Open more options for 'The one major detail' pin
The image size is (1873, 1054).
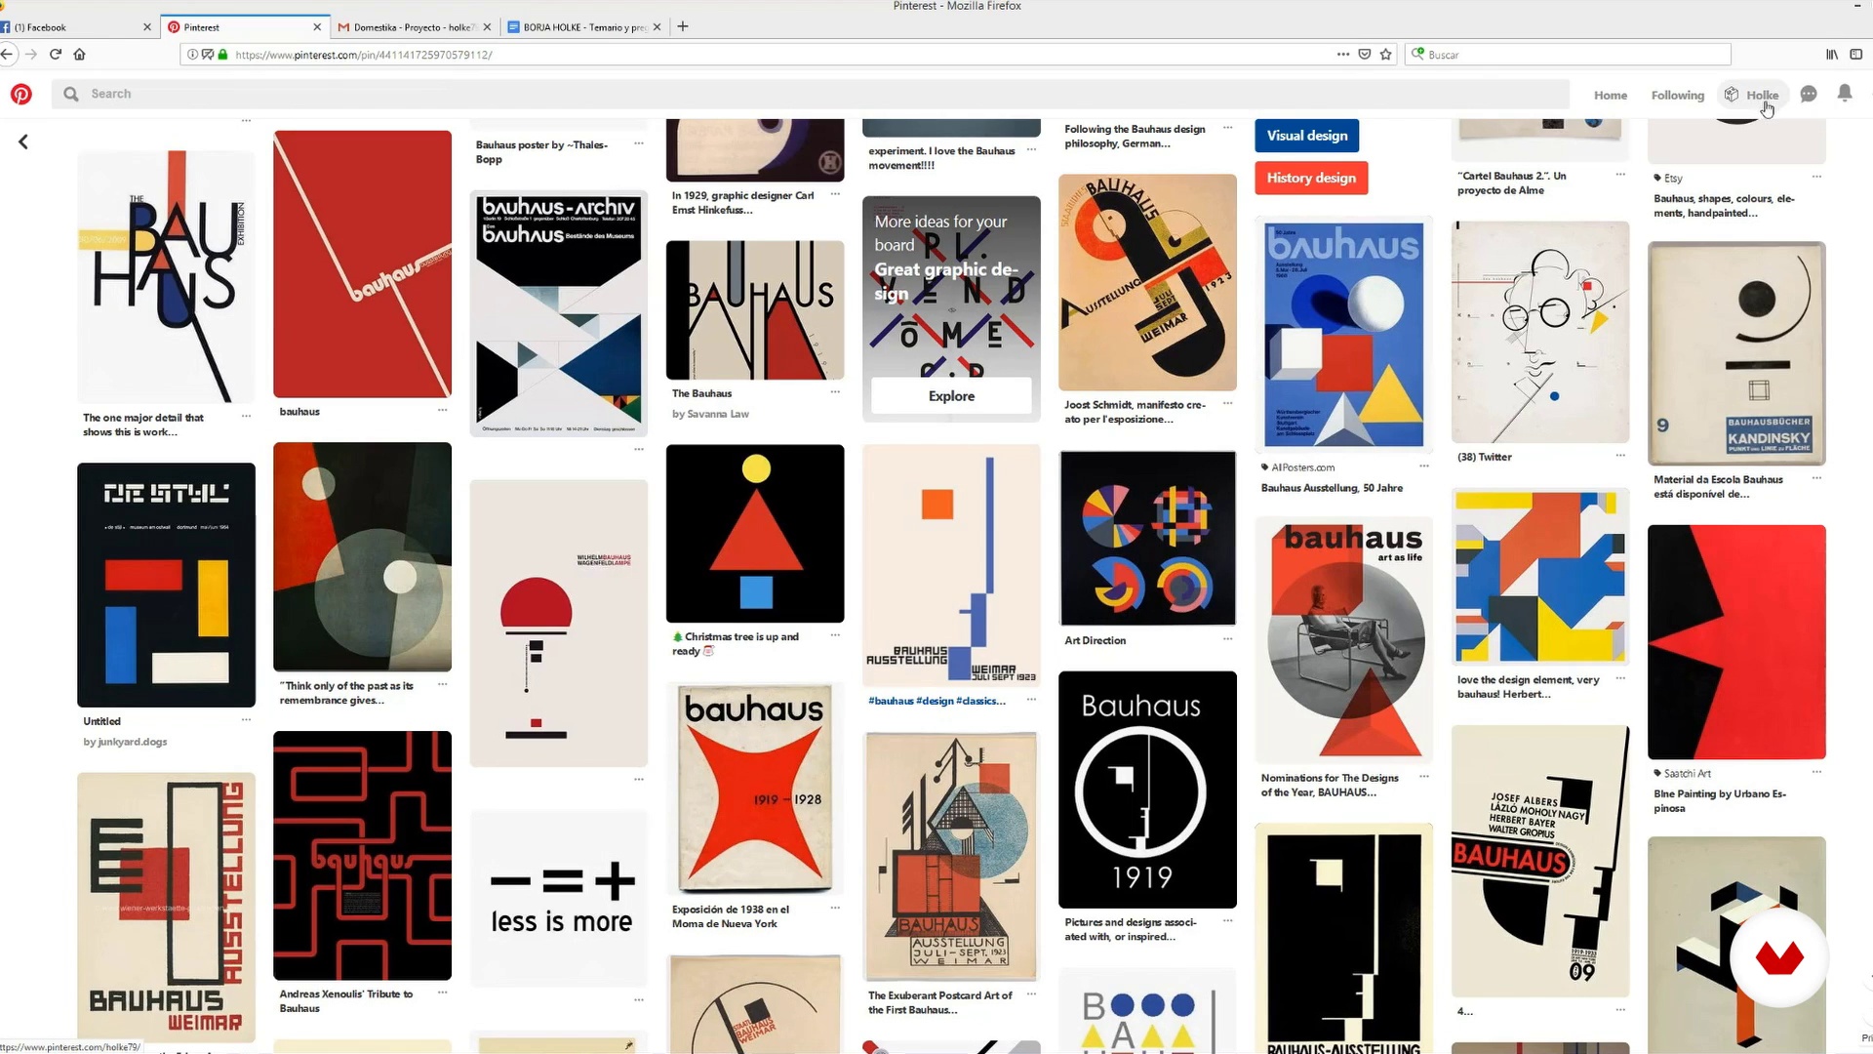(x=246, y=417)
